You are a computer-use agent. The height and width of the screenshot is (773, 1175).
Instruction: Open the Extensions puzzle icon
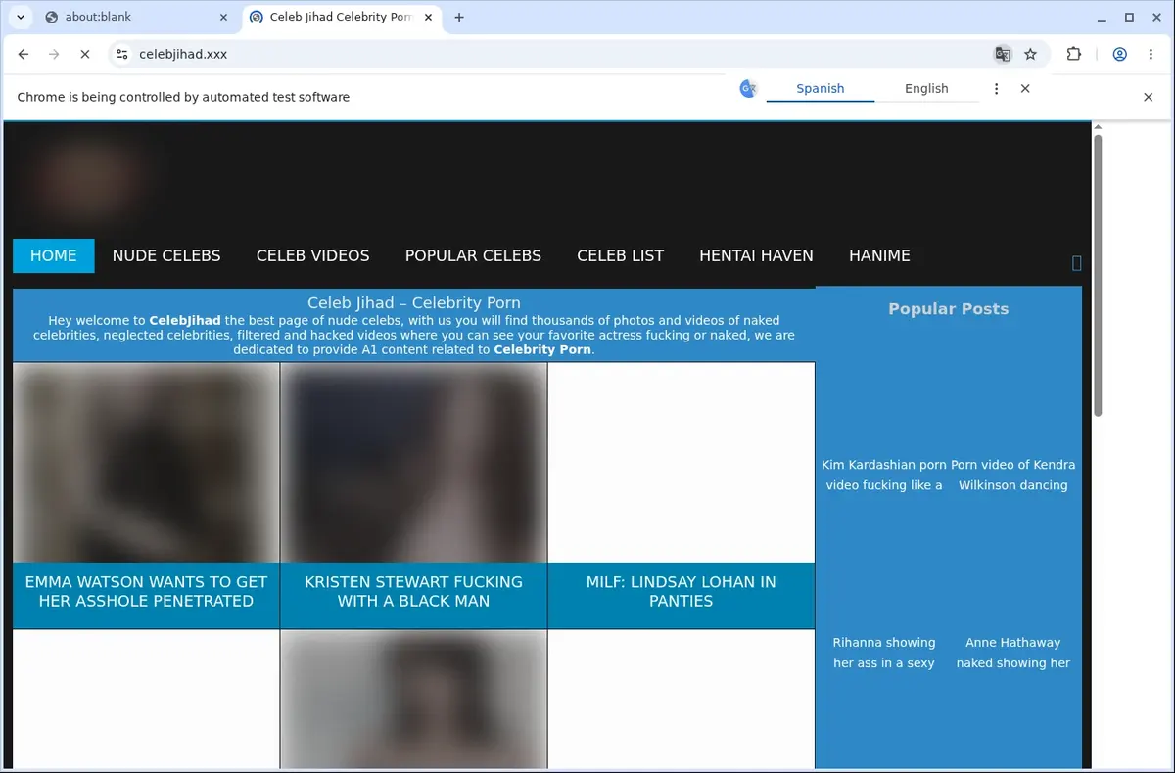(x=1074, y=55)
